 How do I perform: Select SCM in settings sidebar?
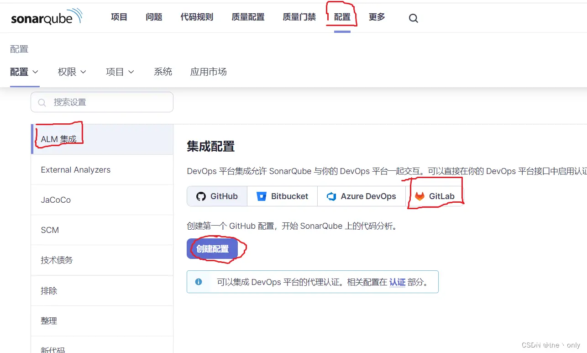point(102,230)
